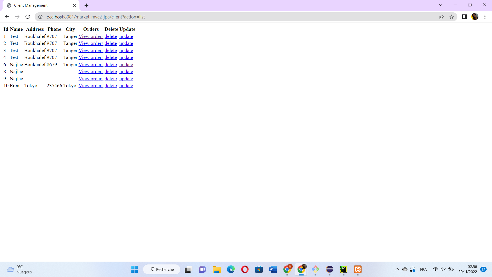
Task: Reload the page with the refresh icon
Action: tap(28, 17)
